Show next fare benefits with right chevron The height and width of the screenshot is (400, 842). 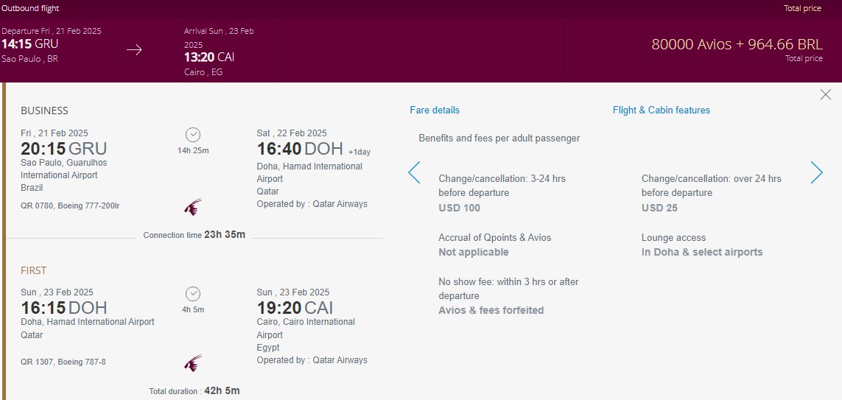[x=817, y=172]
